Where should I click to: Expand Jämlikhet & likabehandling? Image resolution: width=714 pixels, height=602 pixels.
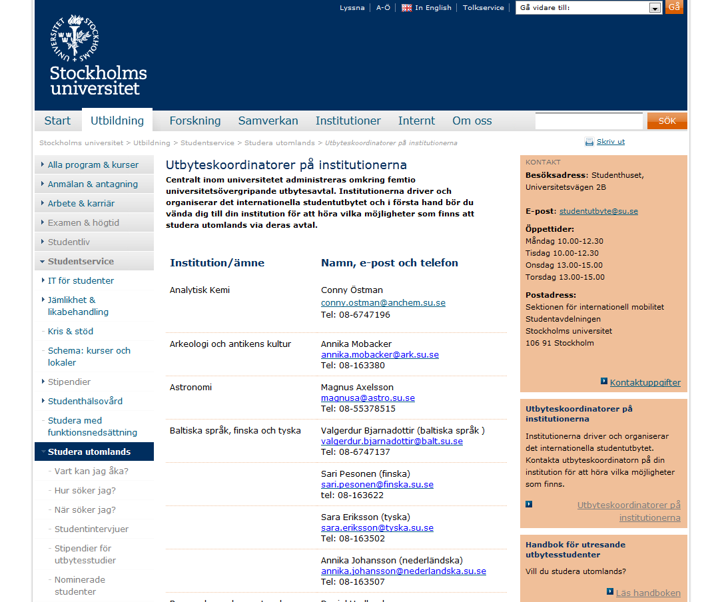(x=94, y=306)
